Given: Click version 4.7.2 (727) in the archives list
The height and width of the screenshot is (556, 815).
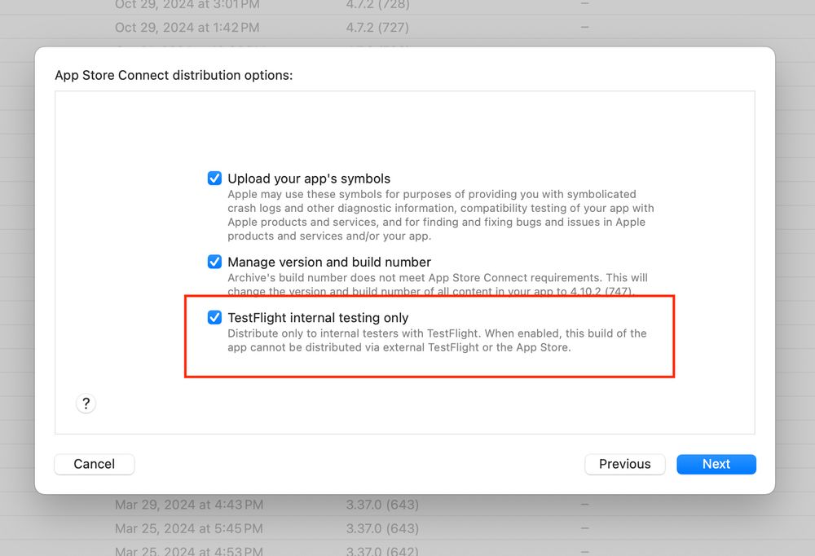Looking at the screenshot, I should tap(377, 28).
